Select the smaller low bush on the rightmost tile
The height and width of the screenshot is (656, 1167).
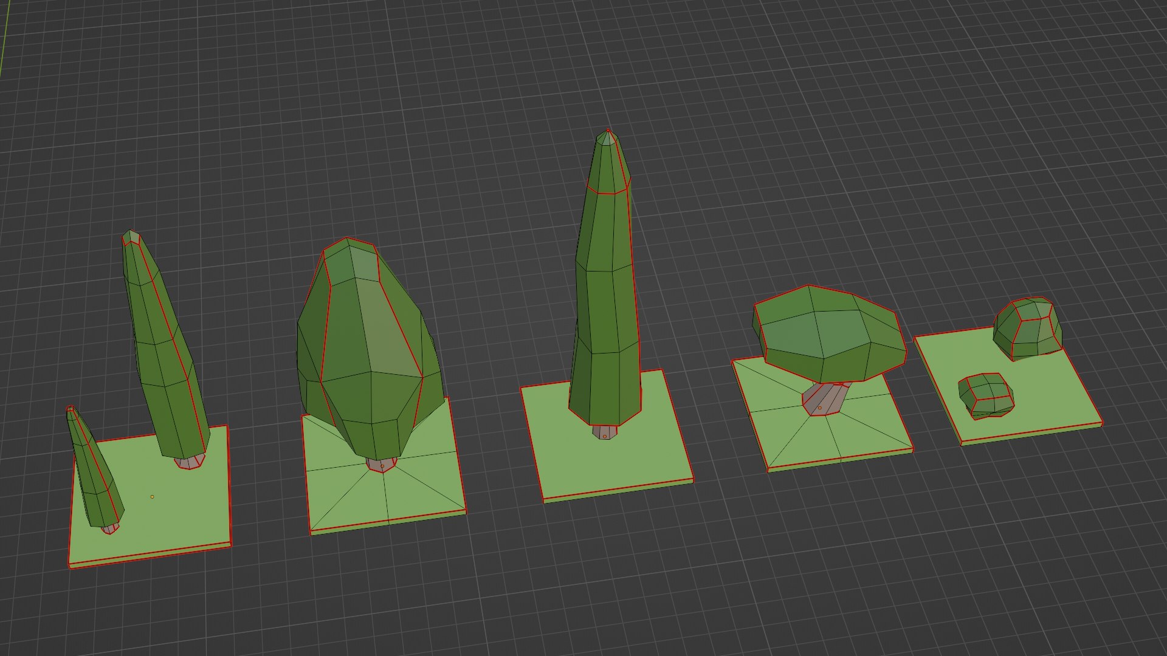pos(986,396)
